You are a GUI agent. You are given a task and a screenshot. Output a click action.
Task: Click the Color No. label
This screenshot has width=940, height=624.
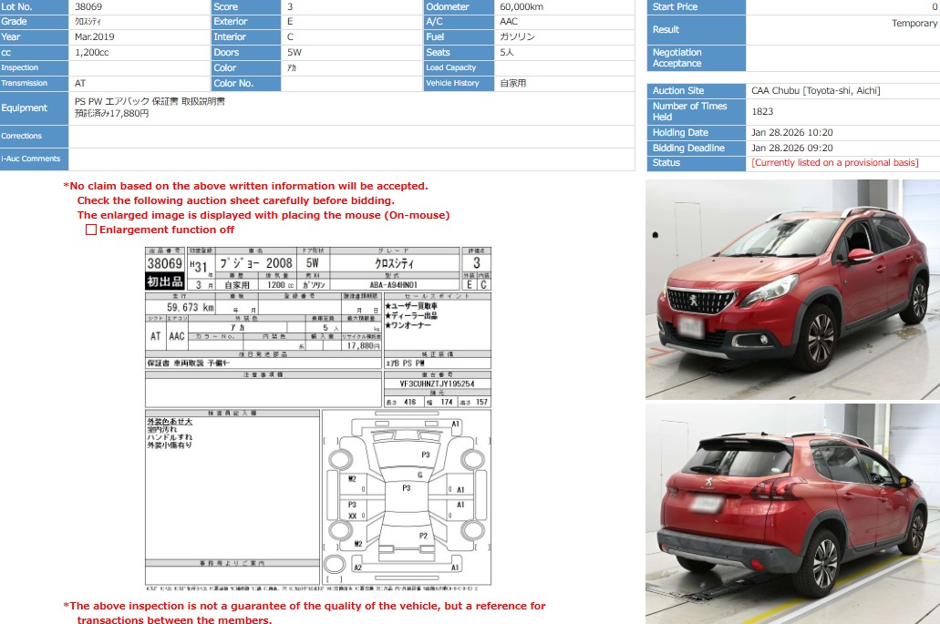(x=233, y=83)
